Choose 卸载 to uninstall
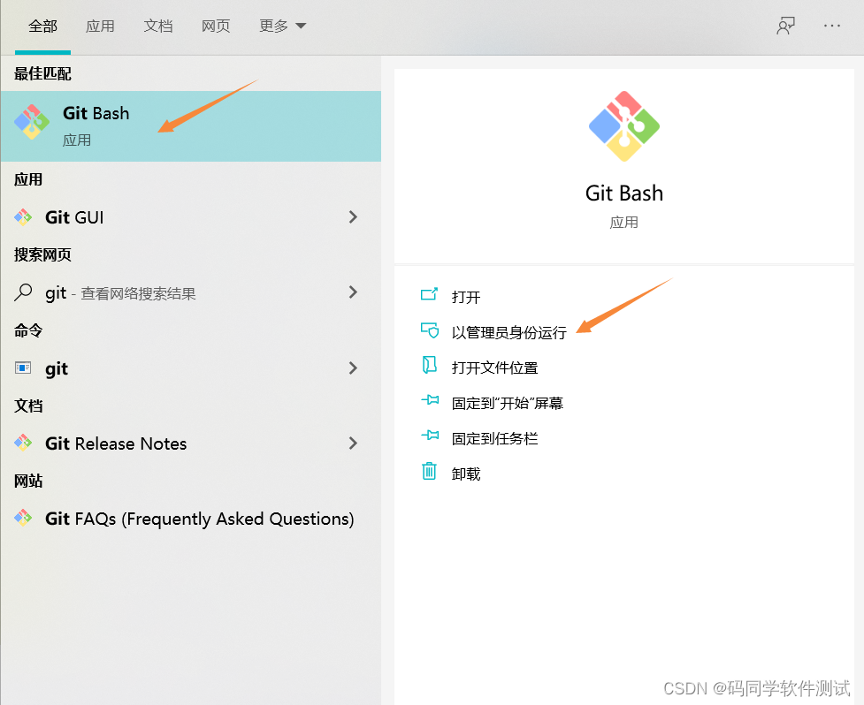This screenshot has height=705, width=864. click(466, 474)
